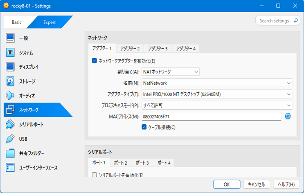Click the VirtualBox title bar app icon
The image size is (304, 193).
click(6, 6)
